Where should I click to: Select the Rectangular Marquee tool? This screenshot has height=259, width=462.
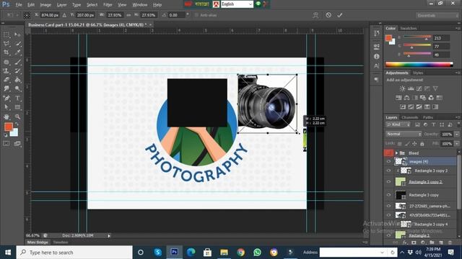click(x=6, y=35)
